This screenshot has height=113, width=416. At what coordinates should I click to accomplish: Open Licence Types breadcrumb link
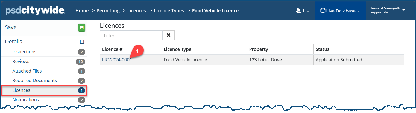tap(169, 11)
